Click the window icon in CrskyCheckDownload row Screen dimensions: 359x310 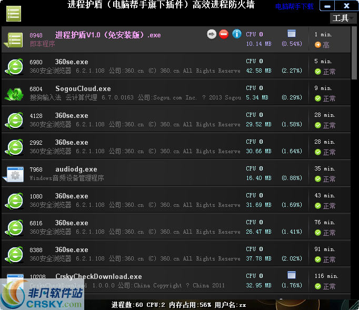292,275
